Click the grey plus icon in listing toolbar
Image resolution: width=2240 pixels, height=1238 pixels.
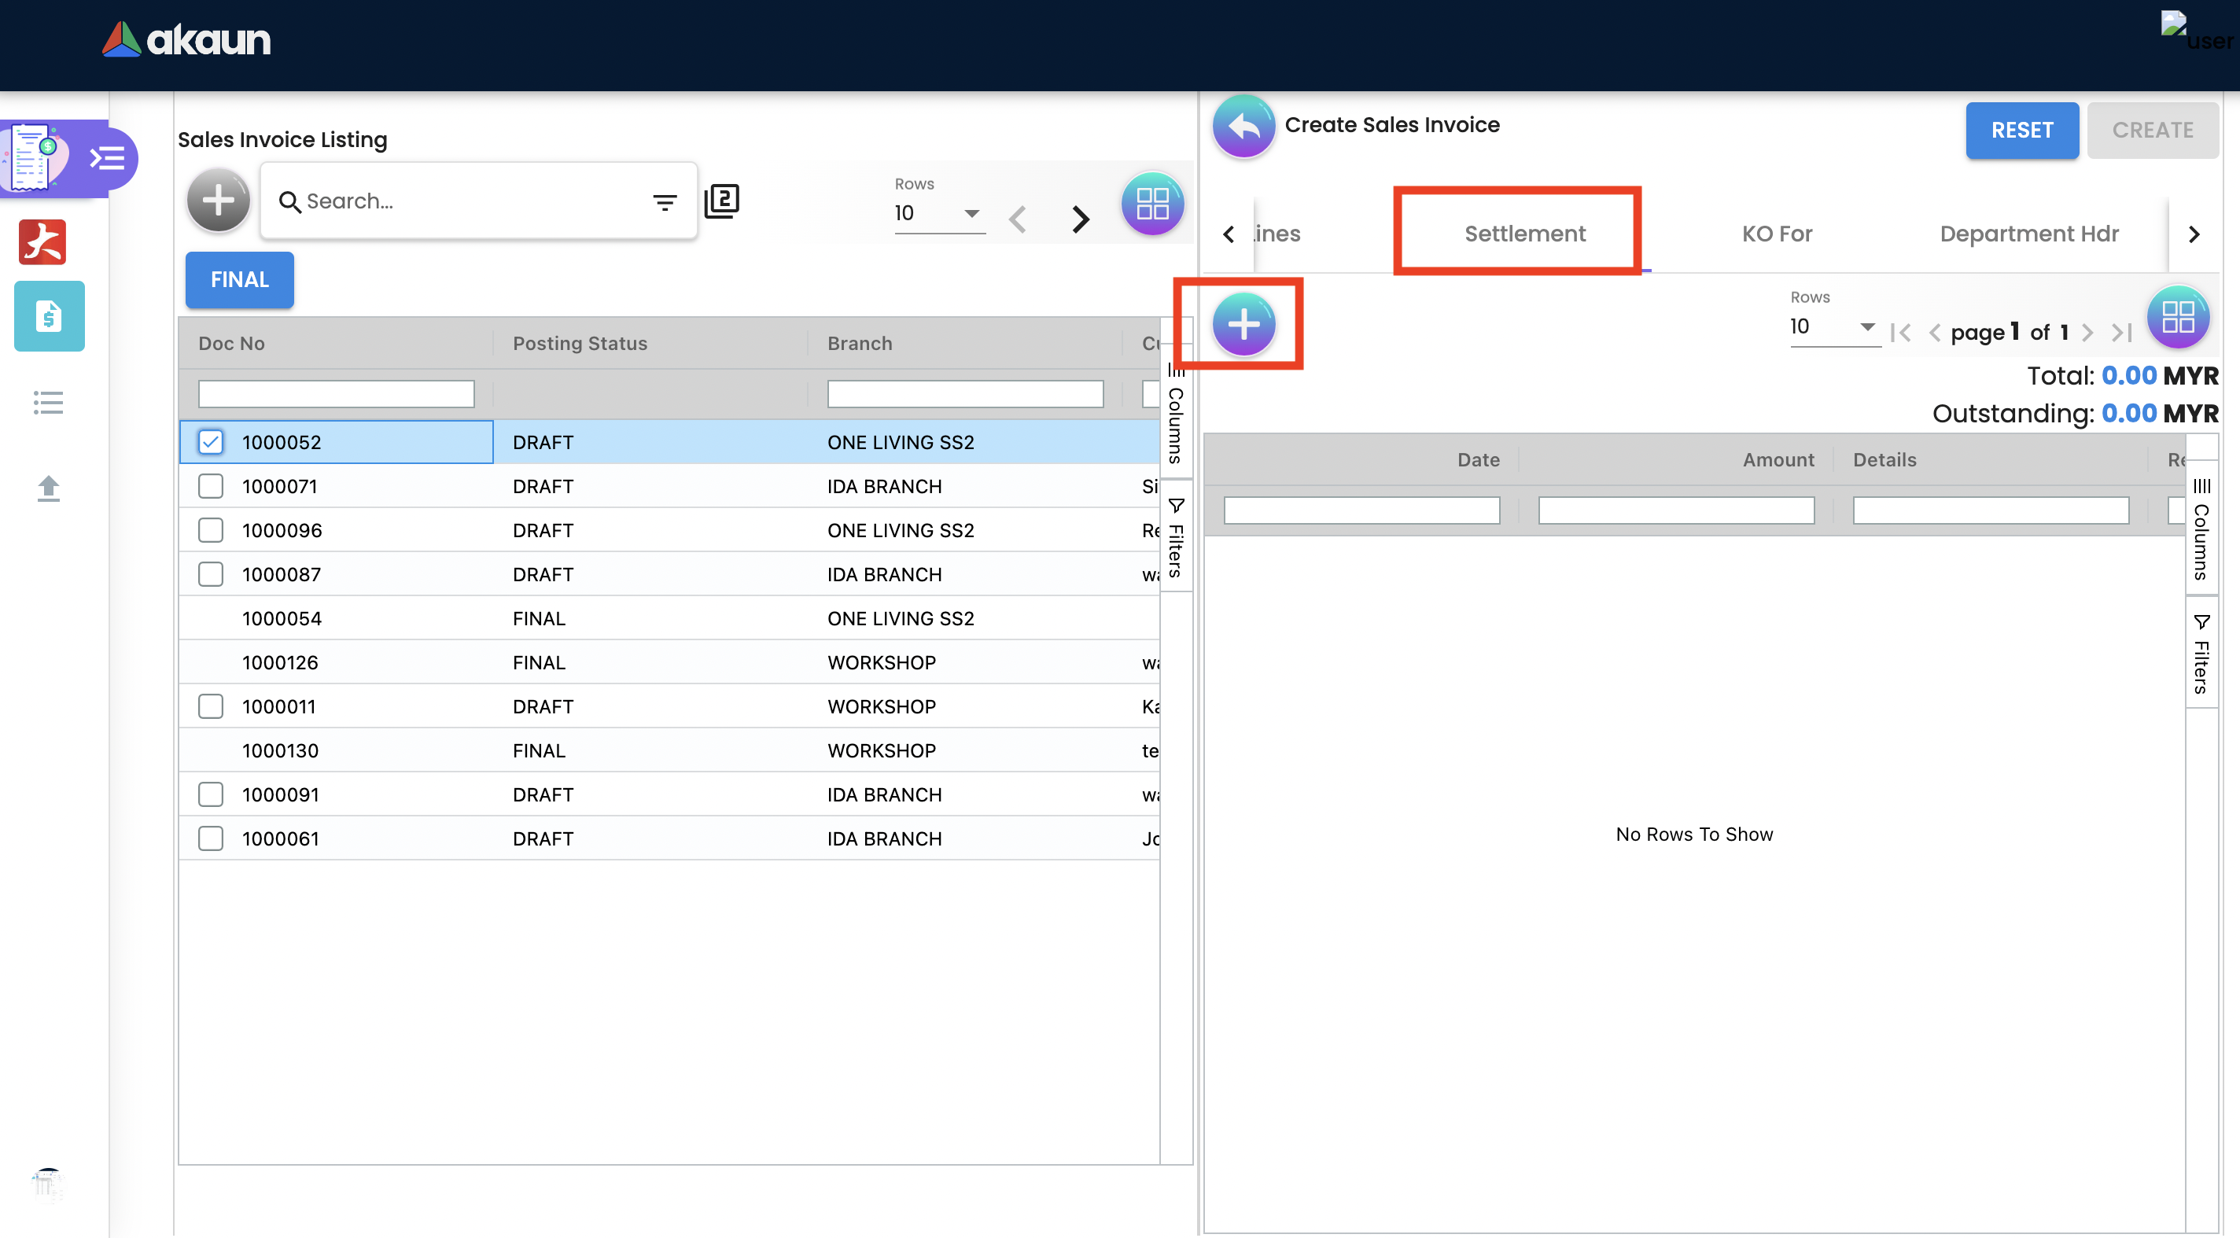click(219, 201)
